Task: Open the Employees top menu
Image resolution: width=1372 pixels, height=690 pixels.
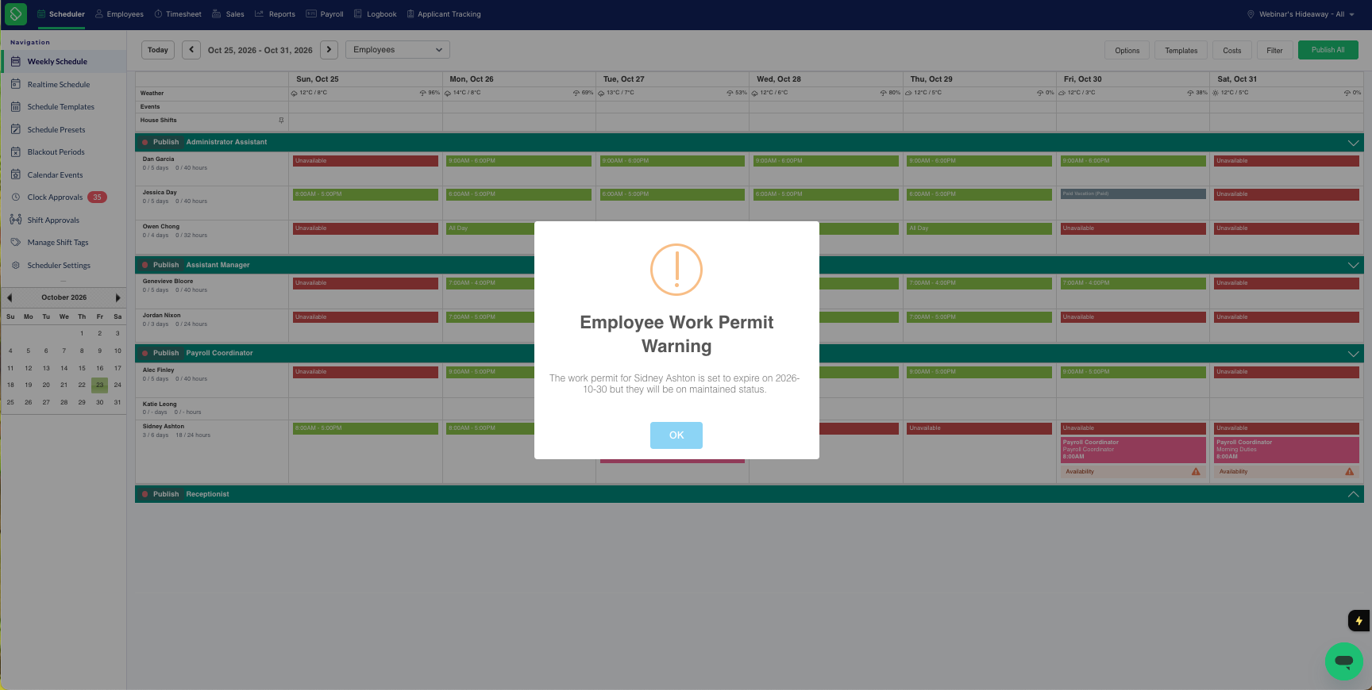Action: 119,14
